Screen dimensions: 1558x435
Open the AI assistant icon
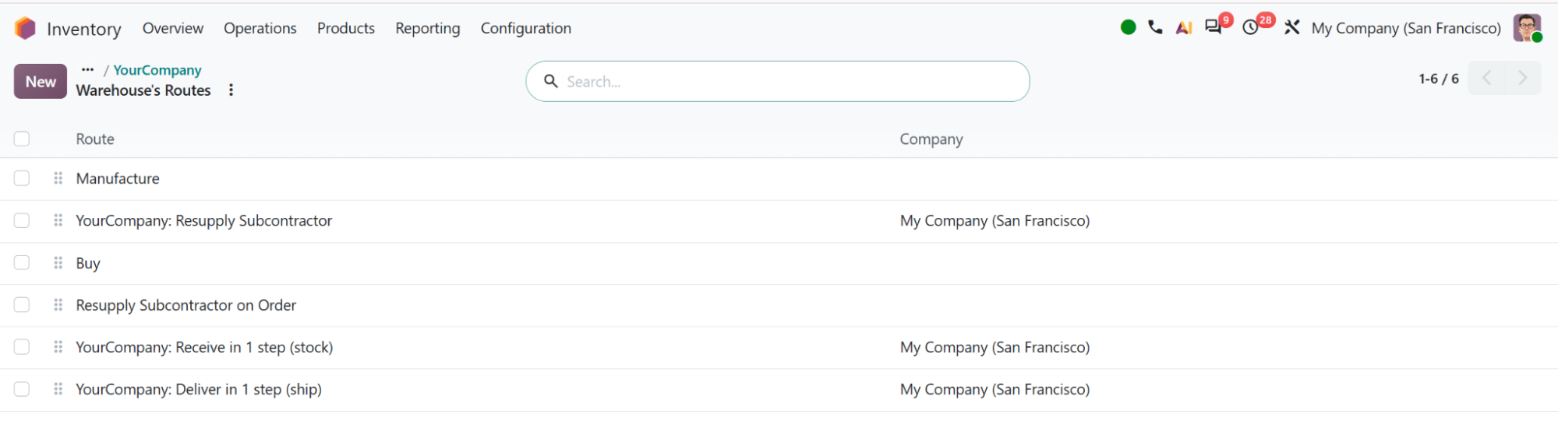click(x=1184, y=28)
